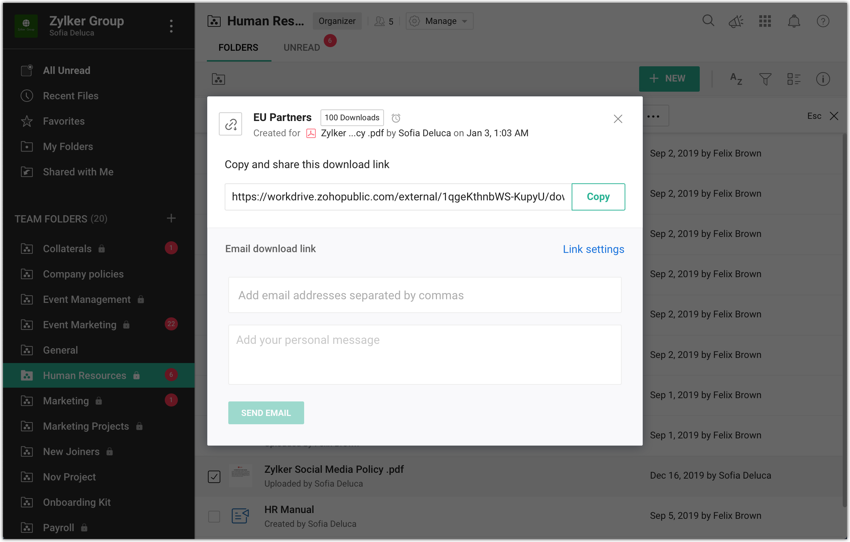This screenshot has width=850, height=542.
Task: Expand the Manage dropdown
Action: click(440, 21)
